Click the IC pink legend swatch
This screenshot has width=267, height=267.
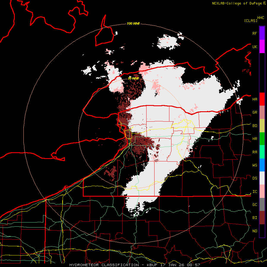pyautogui.click(x=262, y=191)
